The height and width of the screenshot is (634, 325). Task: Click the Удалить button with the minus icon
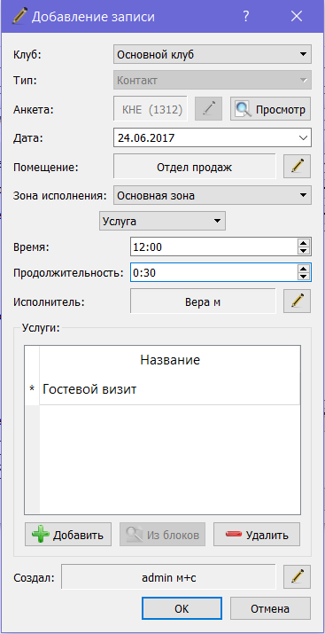coord(257,535)
